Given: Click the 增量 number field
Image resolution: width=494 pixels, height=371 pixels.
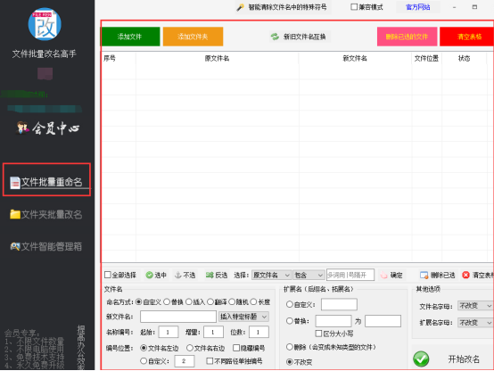Looking at the screenshot, I should tap(213, 333).
